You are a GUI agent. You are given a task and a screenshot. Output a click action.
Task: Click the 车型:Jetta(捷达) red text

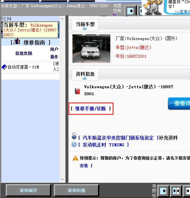[x=133, y=48]
